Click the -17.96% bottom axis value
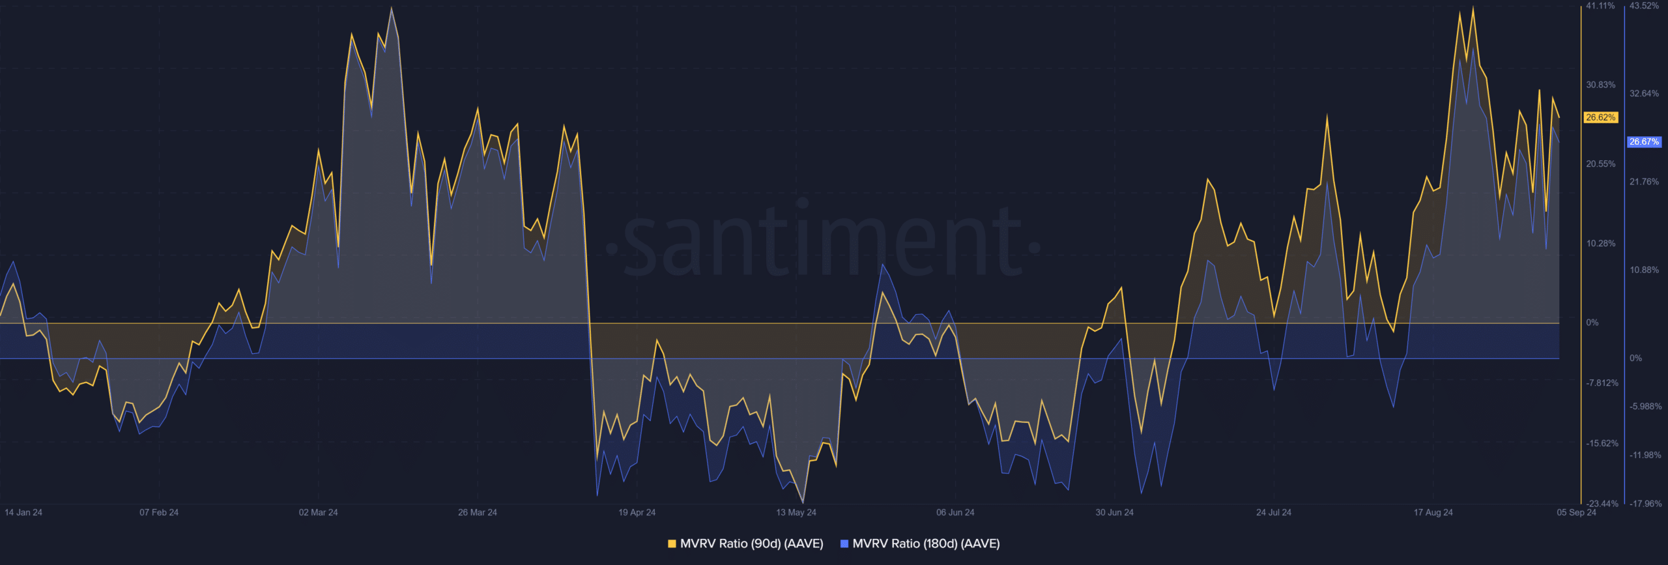The width and height of the screenshot is (1668, 565). (1645, 504)
